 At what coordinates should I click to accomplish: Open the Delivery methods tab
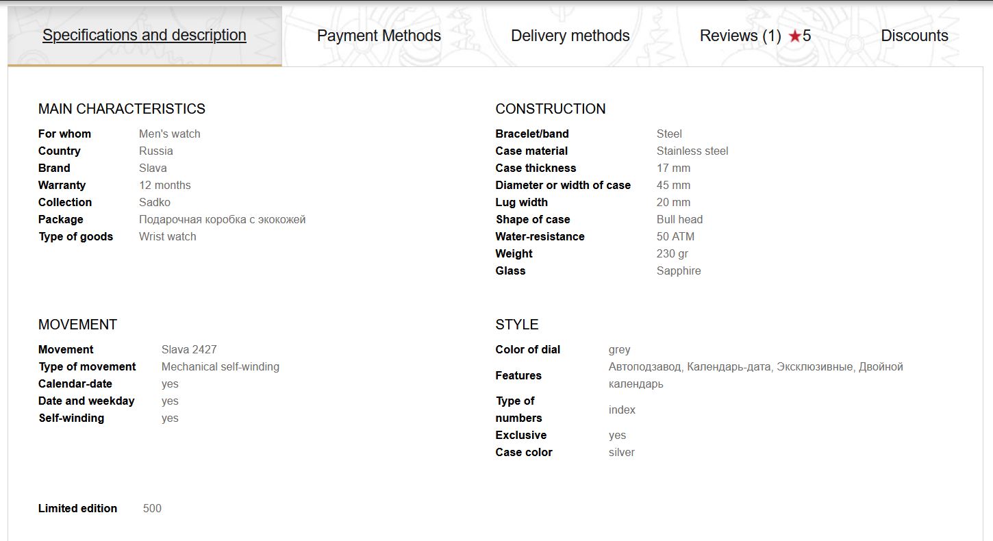click(x=570, y=36)
